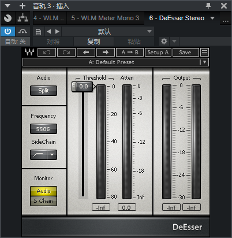Screen dimensions: 232x238
Task: Click the sidechain arc icon beside power
Action: (x=23, y=31)
